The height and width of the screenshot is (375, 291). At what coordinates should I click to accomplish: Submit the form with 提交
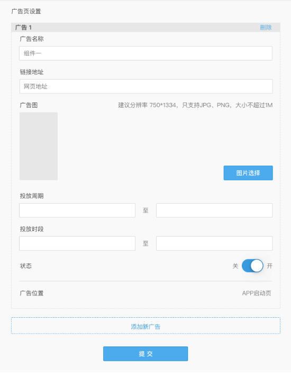point(145,354)
